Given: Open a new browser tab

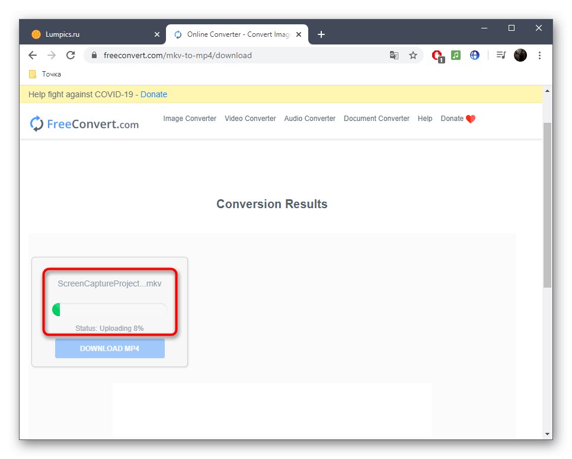Looking at the screenshot, I should coord(321,34).
